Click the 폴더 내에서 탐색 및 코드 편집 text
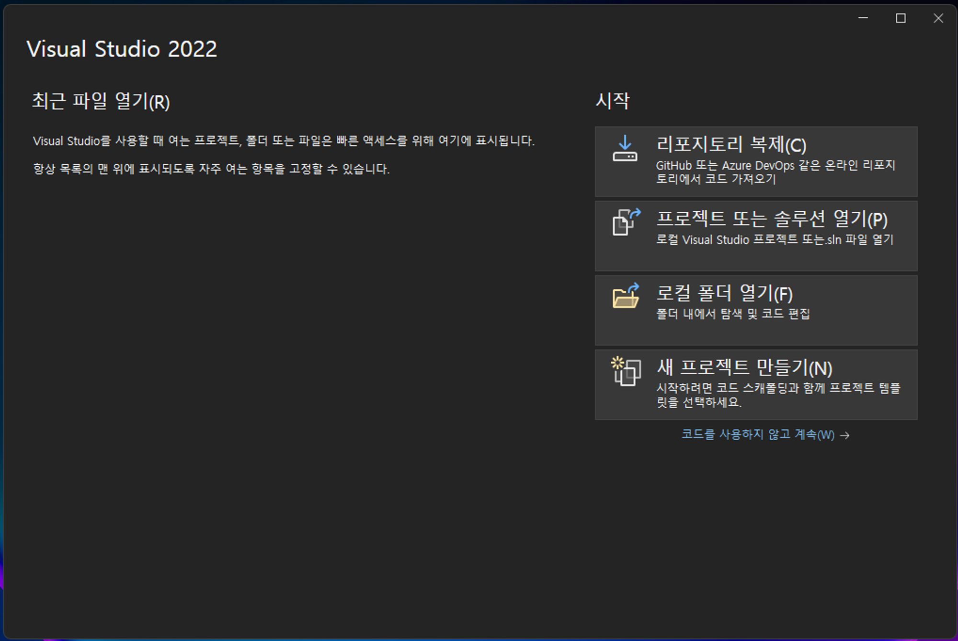The image size is (958, 641). [733, 314]
